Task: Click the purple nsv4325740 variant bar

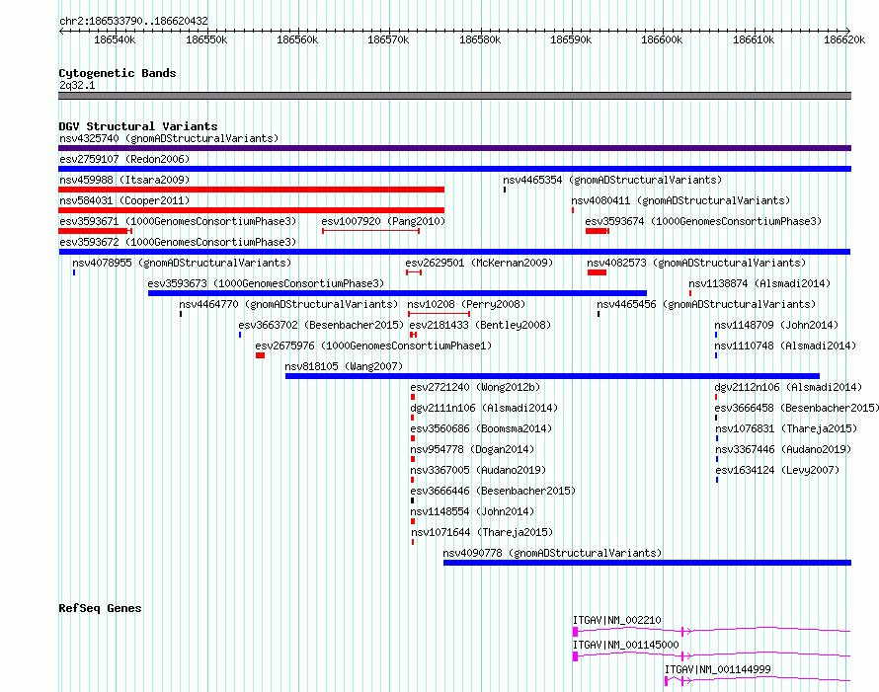Action: point(454,148)
